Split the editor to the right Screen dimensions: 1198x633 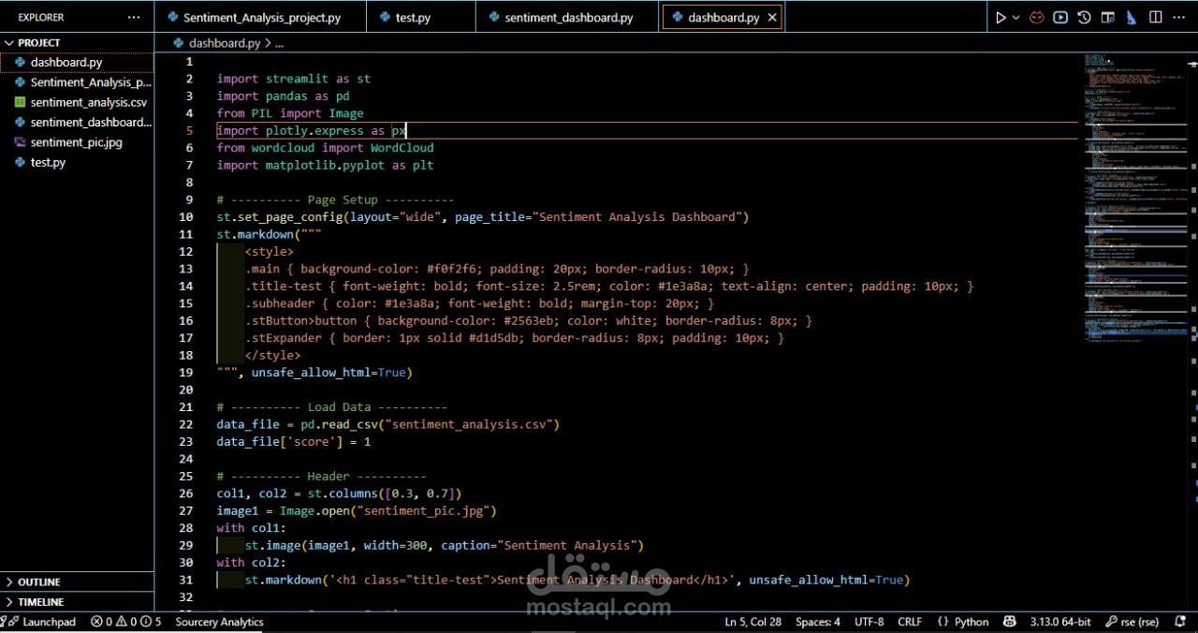click(x=1156, y=18)
